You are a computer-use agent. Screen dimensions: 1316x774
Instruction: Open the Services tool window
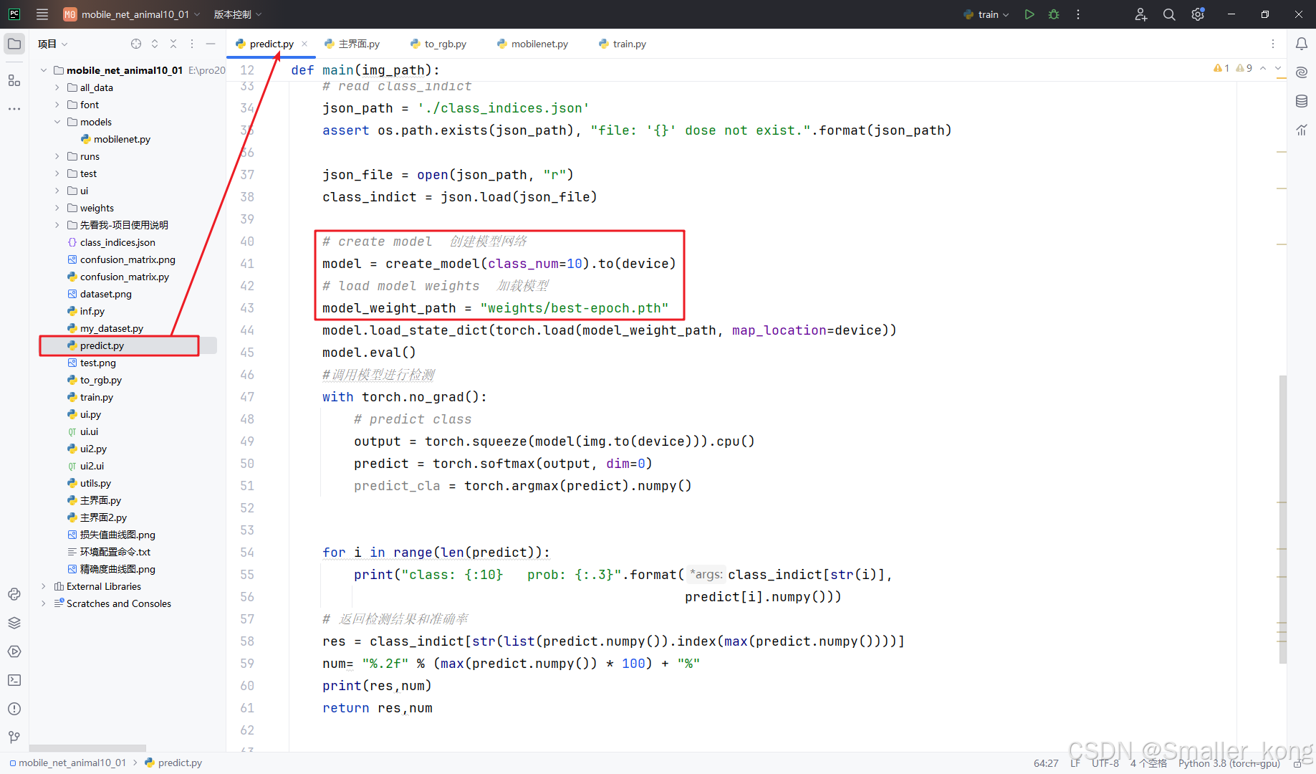(x=14, y=651)
